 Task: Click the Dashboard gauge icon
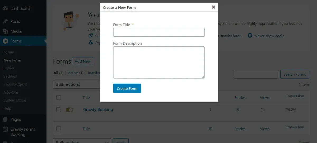point(5,8)
